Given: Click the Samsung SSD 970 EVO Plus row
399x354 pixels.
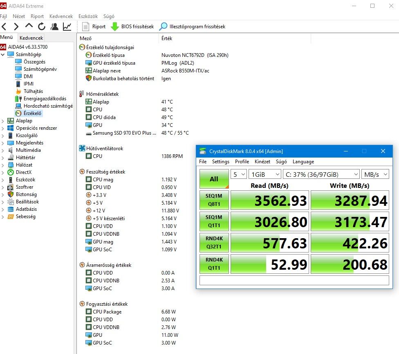Looking at the screenshot, I should point(137,133).
